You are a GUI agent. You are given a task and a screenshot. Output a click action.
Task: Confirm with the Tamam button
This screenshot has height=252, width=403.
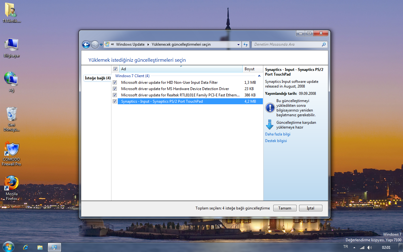[x=285, y=208]
